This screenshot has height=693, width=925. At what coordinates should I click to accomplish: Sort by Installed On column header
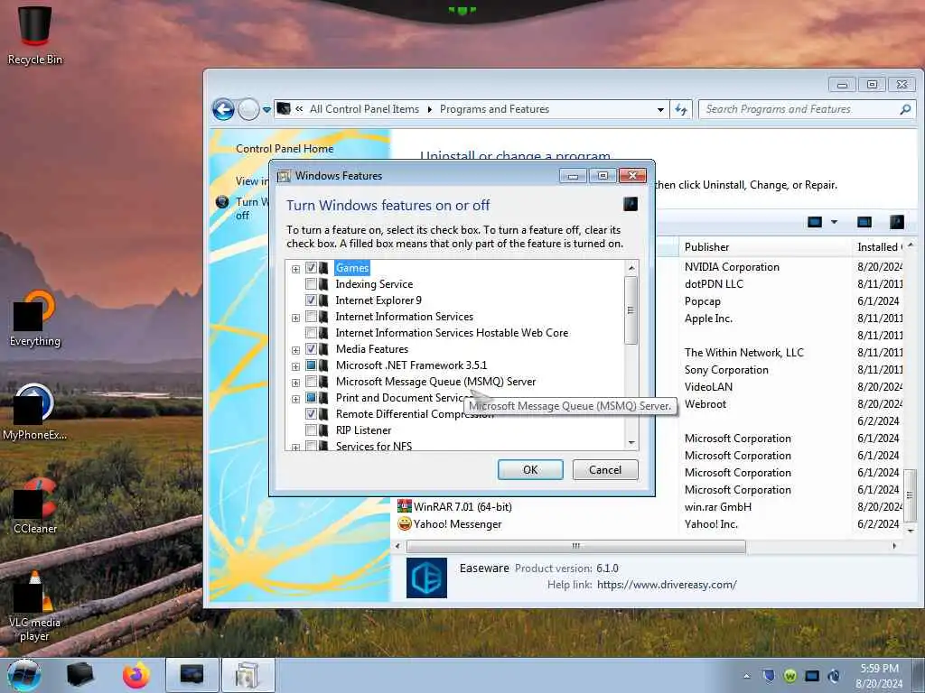click(x=879, y=247)
